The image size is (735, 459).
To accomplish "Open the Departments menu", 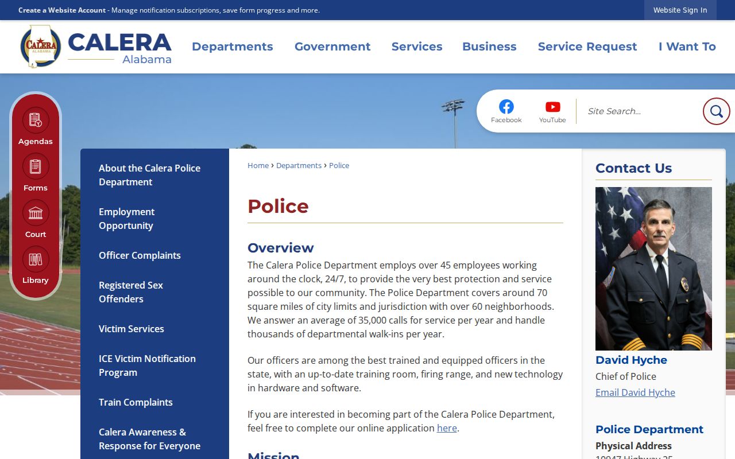I will 233,46.
